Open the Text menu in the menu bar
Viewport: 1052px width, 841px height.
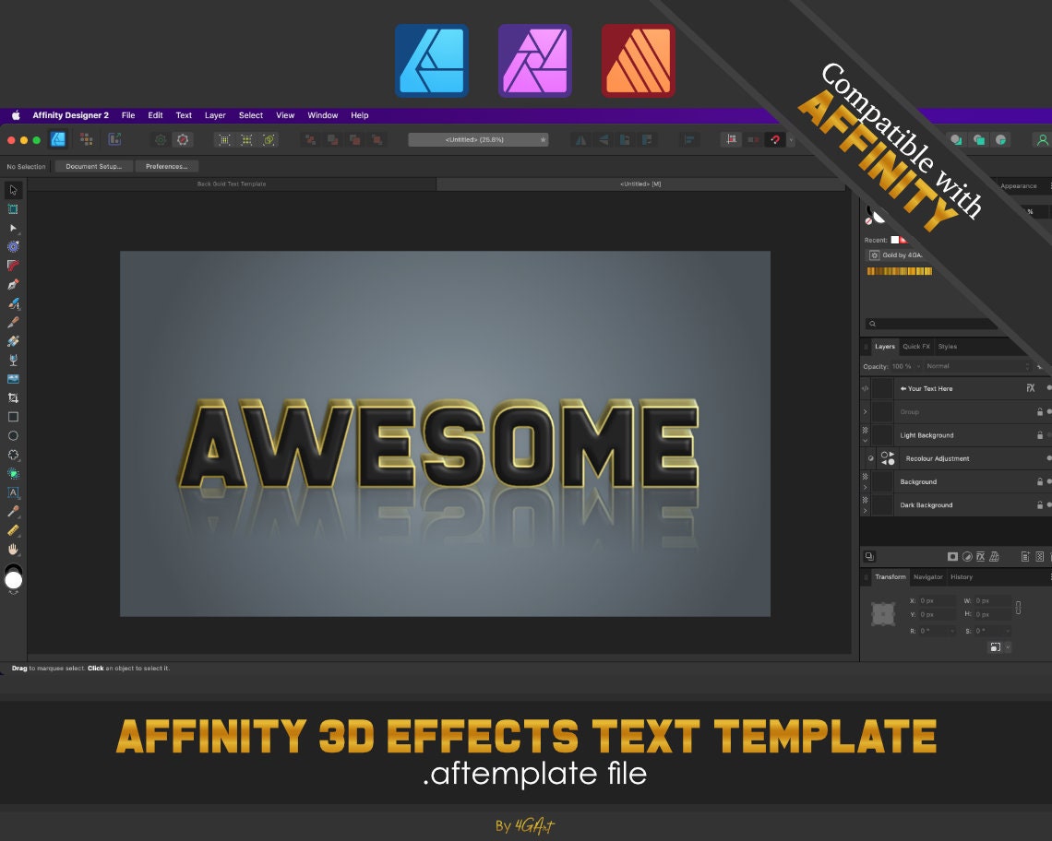click(x=184, y=115)
